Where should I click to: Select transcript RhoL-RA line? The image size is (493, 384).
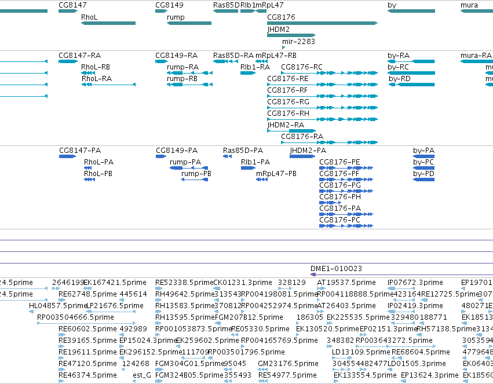pos(108,85)
